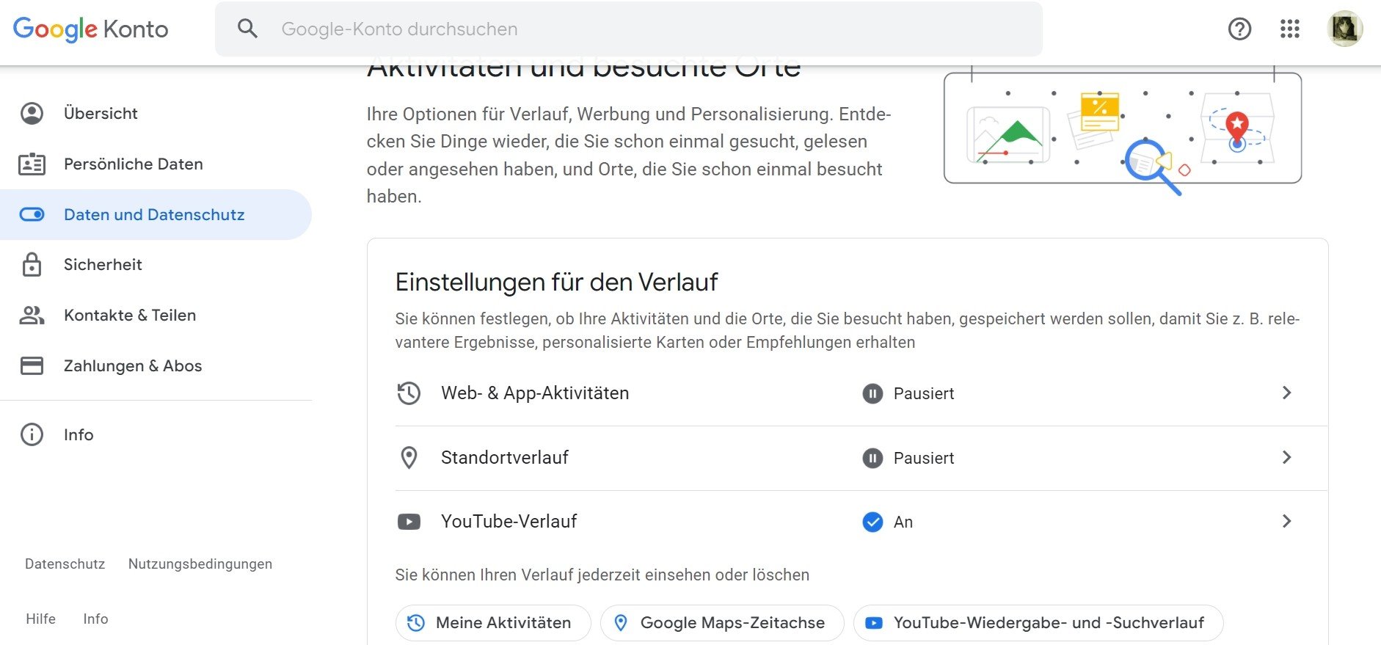Click the Übersicht person icon
1381x645 pixels.
[x=32, y=114]
